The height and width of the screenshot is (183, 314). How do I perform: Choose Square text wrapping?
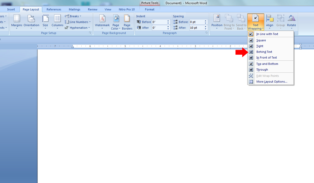261,40
